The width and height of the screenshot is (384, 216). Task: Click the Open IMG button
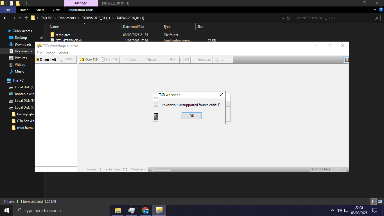(x=46, y=60)
